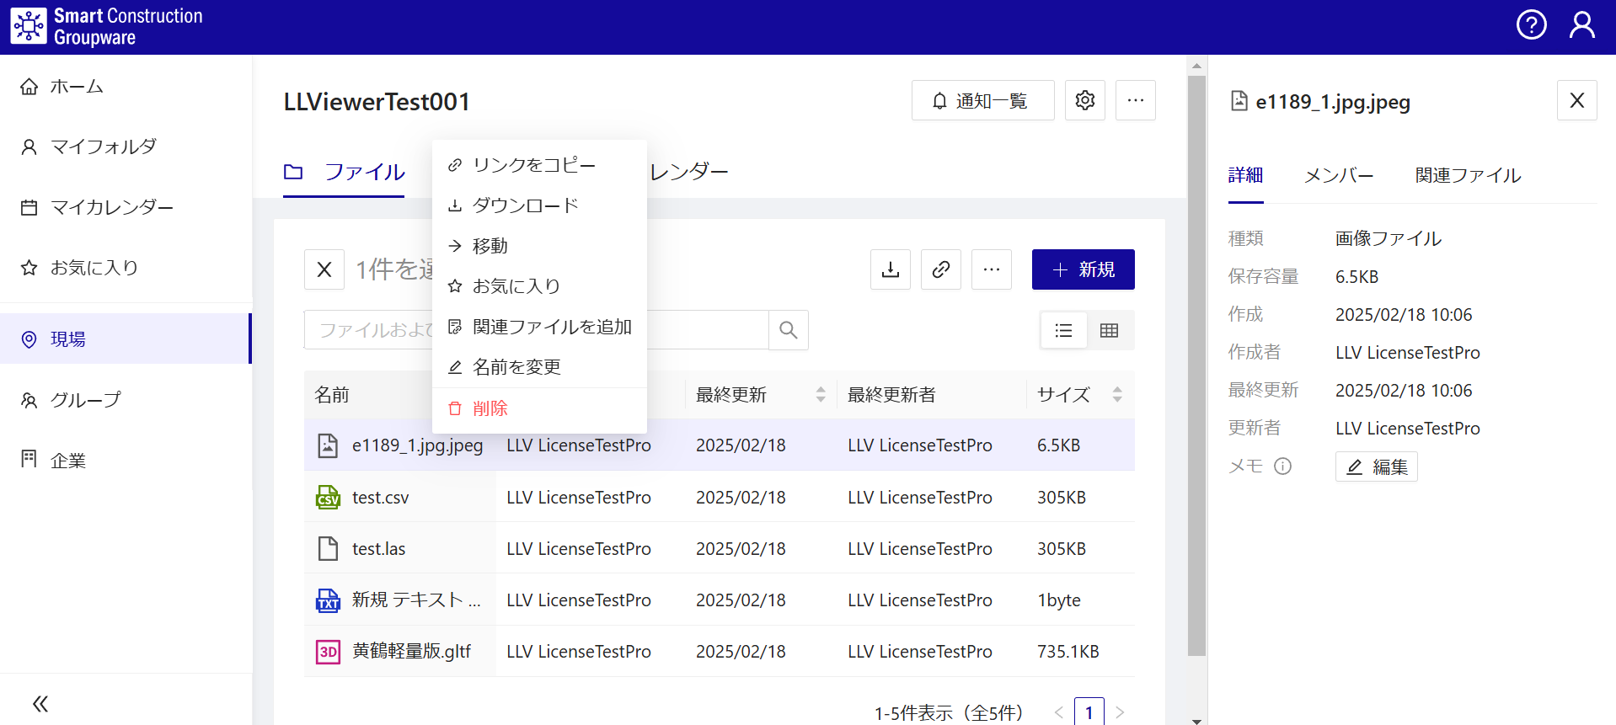Collapse the left sidebar with double chevron
The image size is (1616, 725).
pos(40,703)
